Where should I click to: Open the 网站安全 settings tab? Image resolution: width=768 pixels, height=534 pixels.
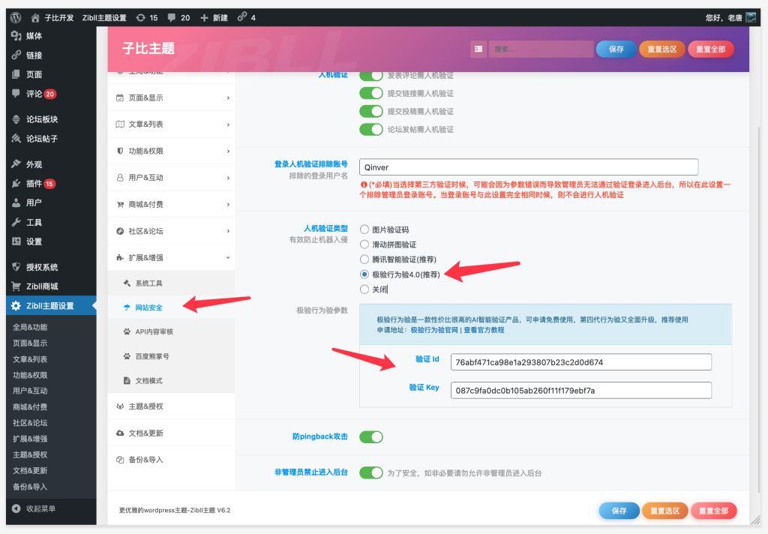coord(172,307)
